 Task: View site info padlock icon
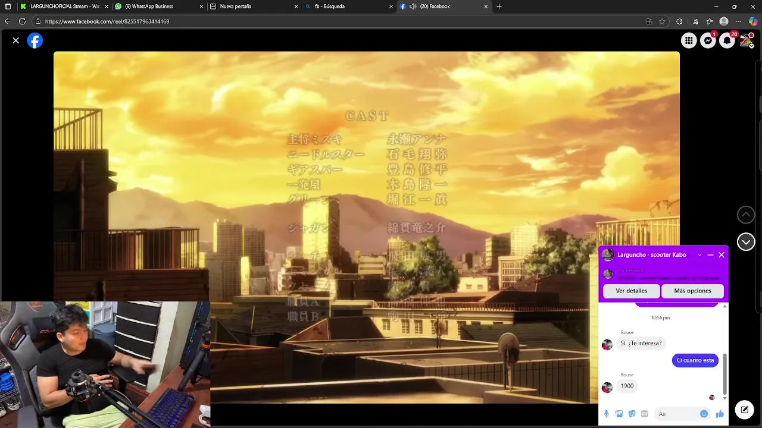pos(38,21)
